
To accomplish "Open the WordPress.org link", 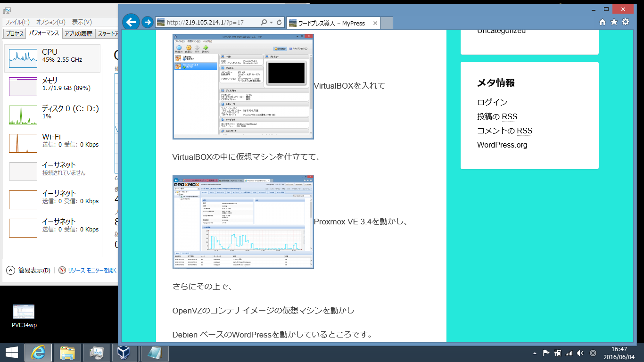I will tap(502, 145).
